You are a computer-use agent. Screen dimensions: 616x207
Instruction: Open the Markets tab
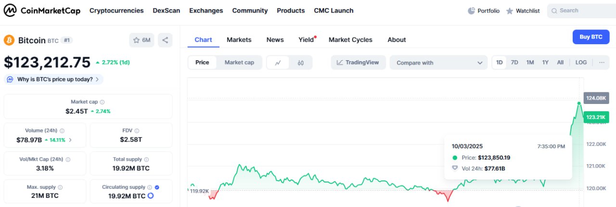(239, 39)
